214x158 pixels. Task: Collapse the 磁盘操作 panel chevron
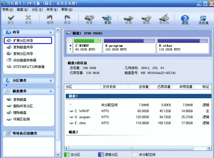coord(51,91)
